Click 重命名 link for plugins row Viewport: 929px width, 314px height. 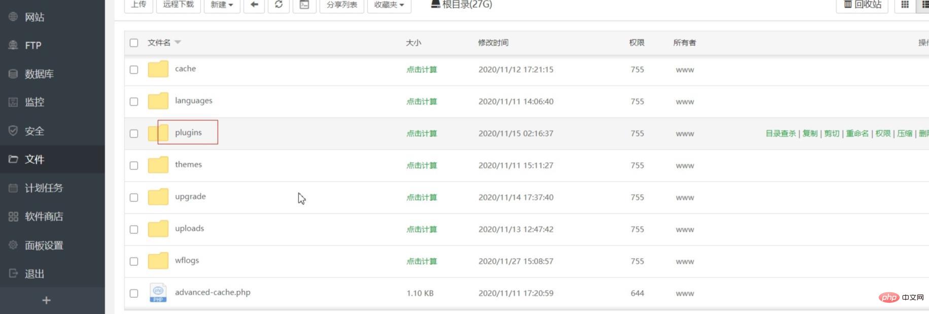(x=857, y=133)
